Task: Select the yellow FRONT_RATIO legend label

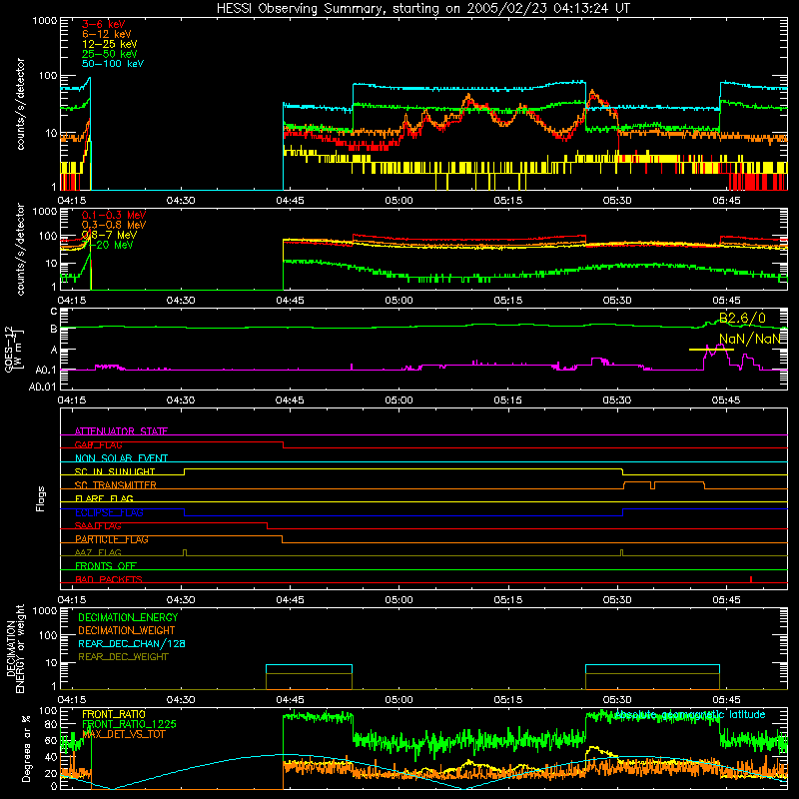Action: click(114, 714)
